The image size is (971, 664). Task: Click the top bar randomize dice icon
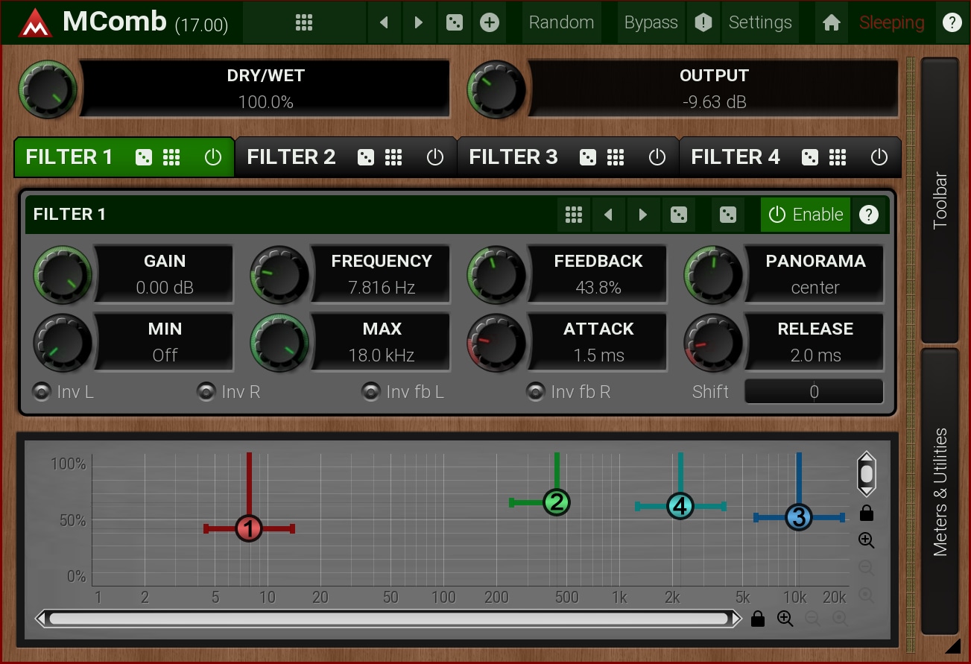[454, 22]
